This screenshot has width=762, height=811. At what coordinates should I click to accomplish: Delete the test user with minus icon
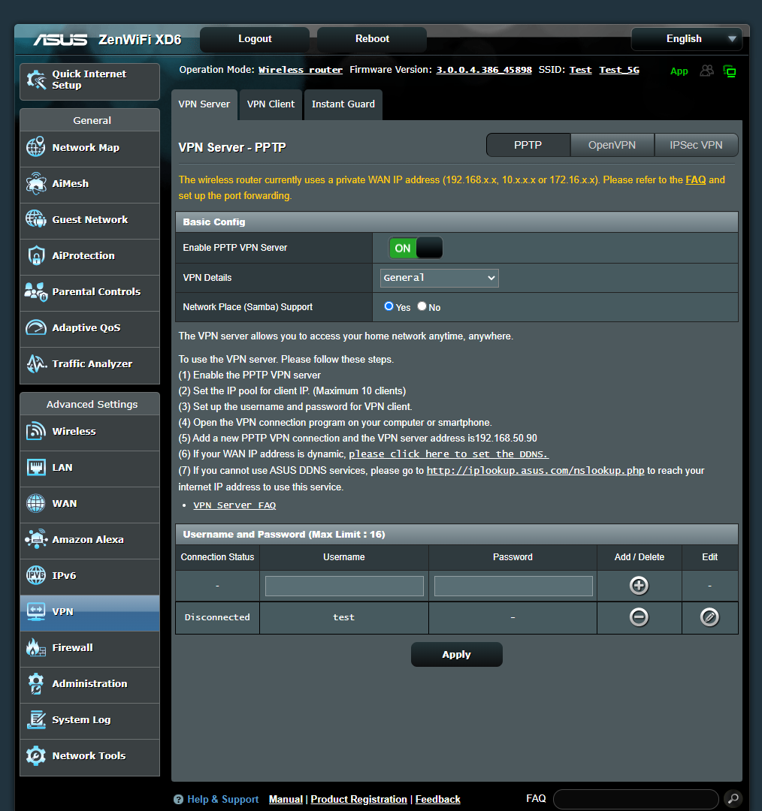[639, 617]
